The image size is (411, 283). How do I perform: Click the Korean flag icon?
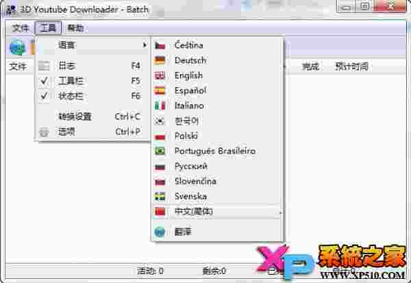pyautogui.click(x=160, y=121)
